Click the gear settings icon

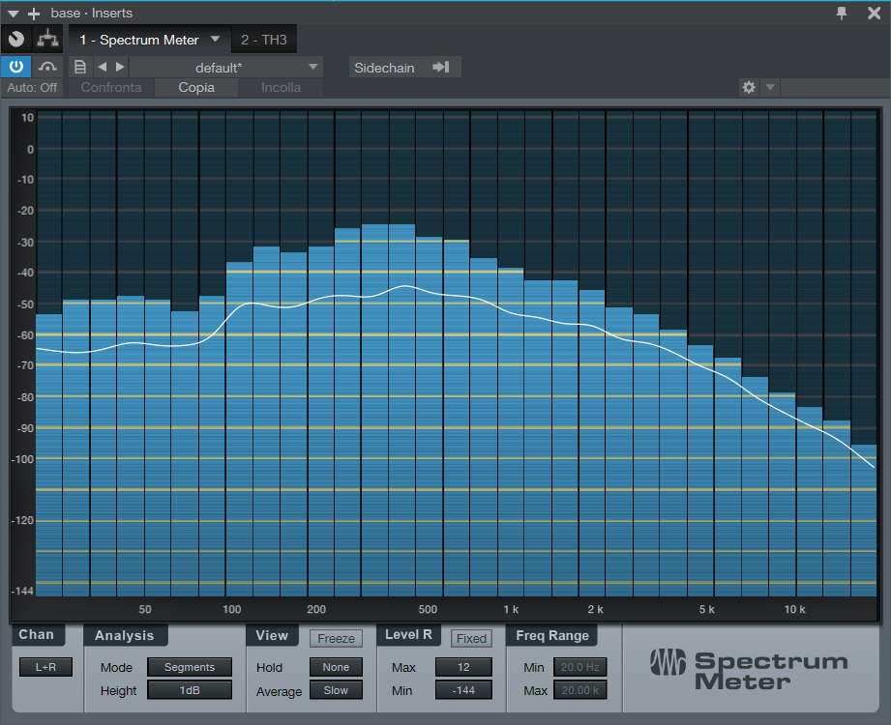(748, 87)
